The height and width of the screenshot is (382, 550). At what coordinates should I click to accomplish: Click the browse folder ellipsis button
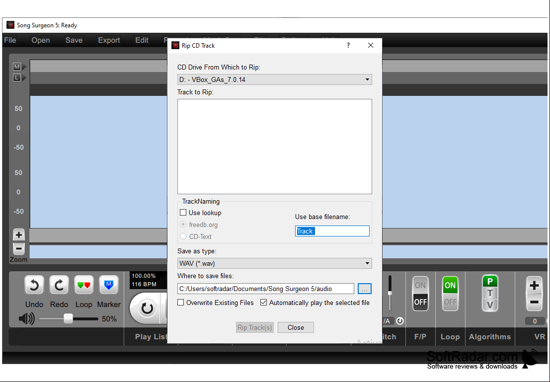365,289
